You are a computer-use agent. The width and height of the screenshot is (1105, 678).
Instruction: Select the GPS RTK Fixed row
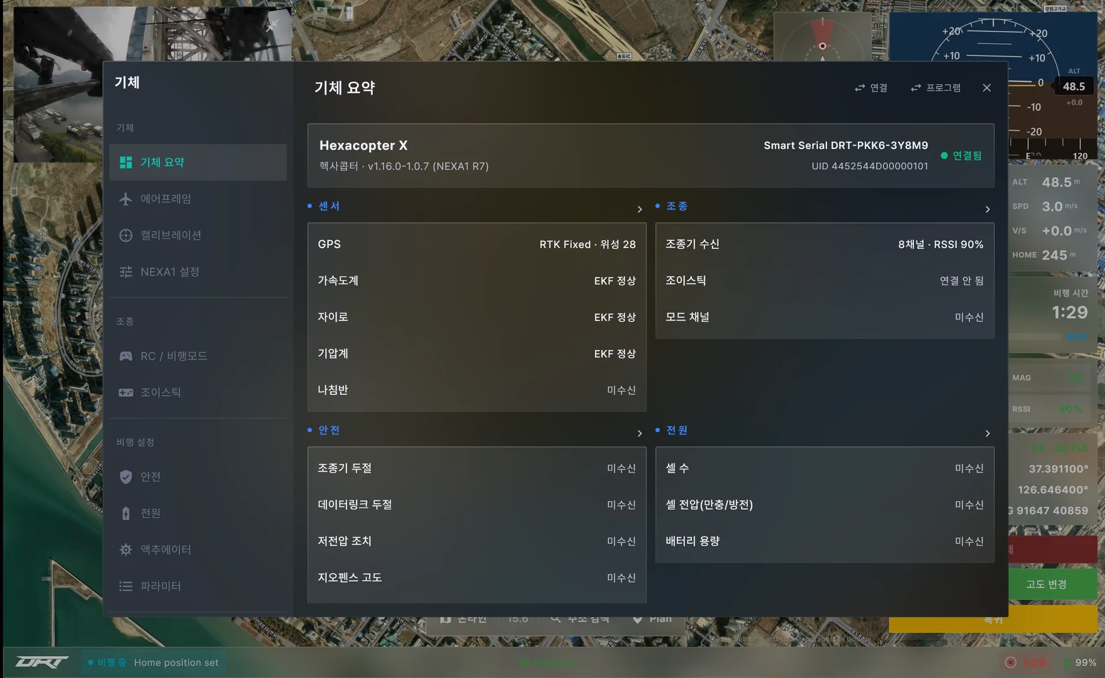point(477,244)
